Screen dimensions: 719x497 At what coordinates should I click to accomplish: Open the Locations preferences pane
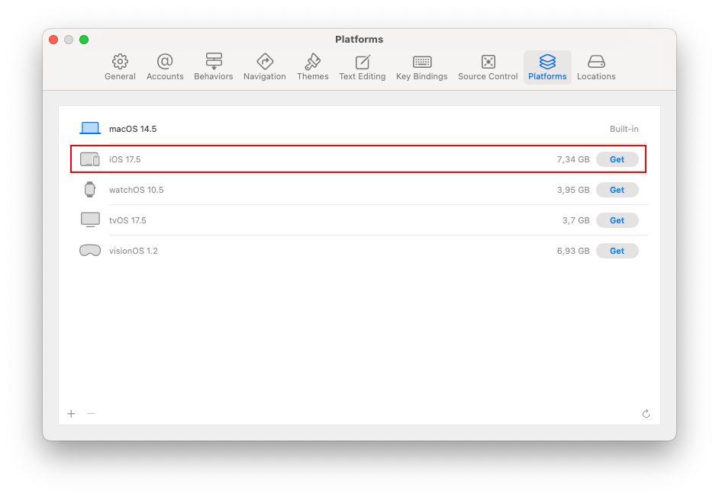[x=596, y=67]
